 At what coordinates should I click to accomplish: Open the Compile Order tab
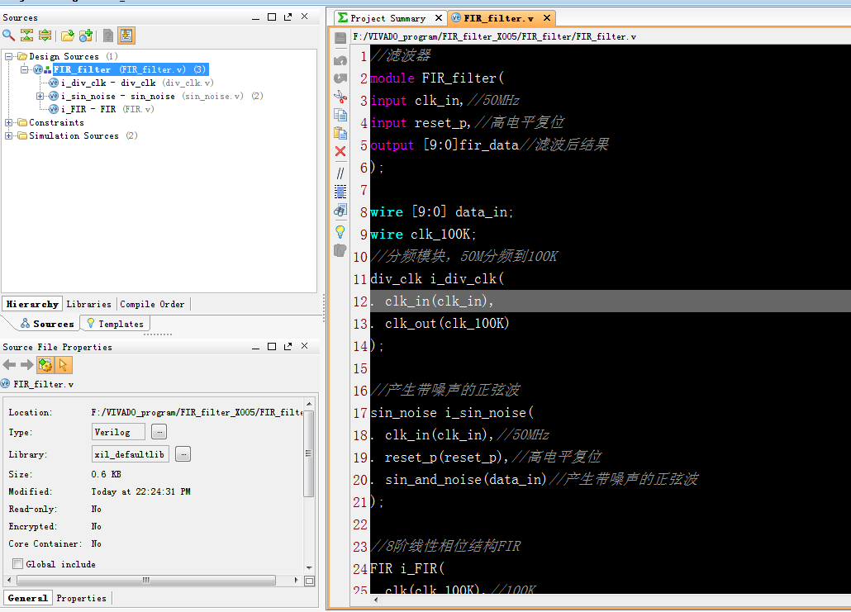(x=152, y=304)
